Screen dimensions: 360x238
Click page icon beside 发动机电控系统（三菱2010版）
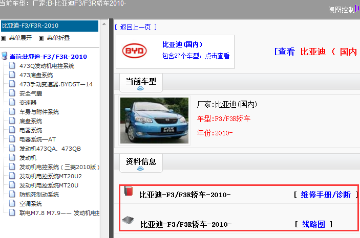pyautogui.click(x=12, y=166)
